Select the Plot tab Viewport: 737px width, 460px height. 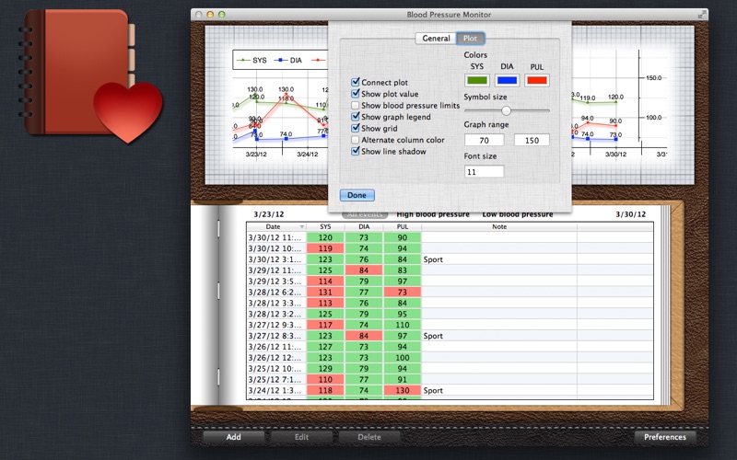470,39
